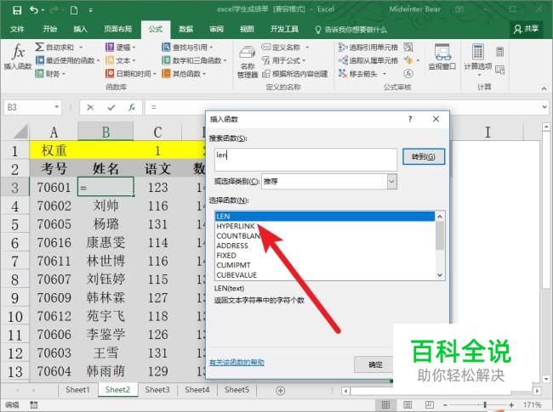
Task: Open help on this function link
Action: 237,363
